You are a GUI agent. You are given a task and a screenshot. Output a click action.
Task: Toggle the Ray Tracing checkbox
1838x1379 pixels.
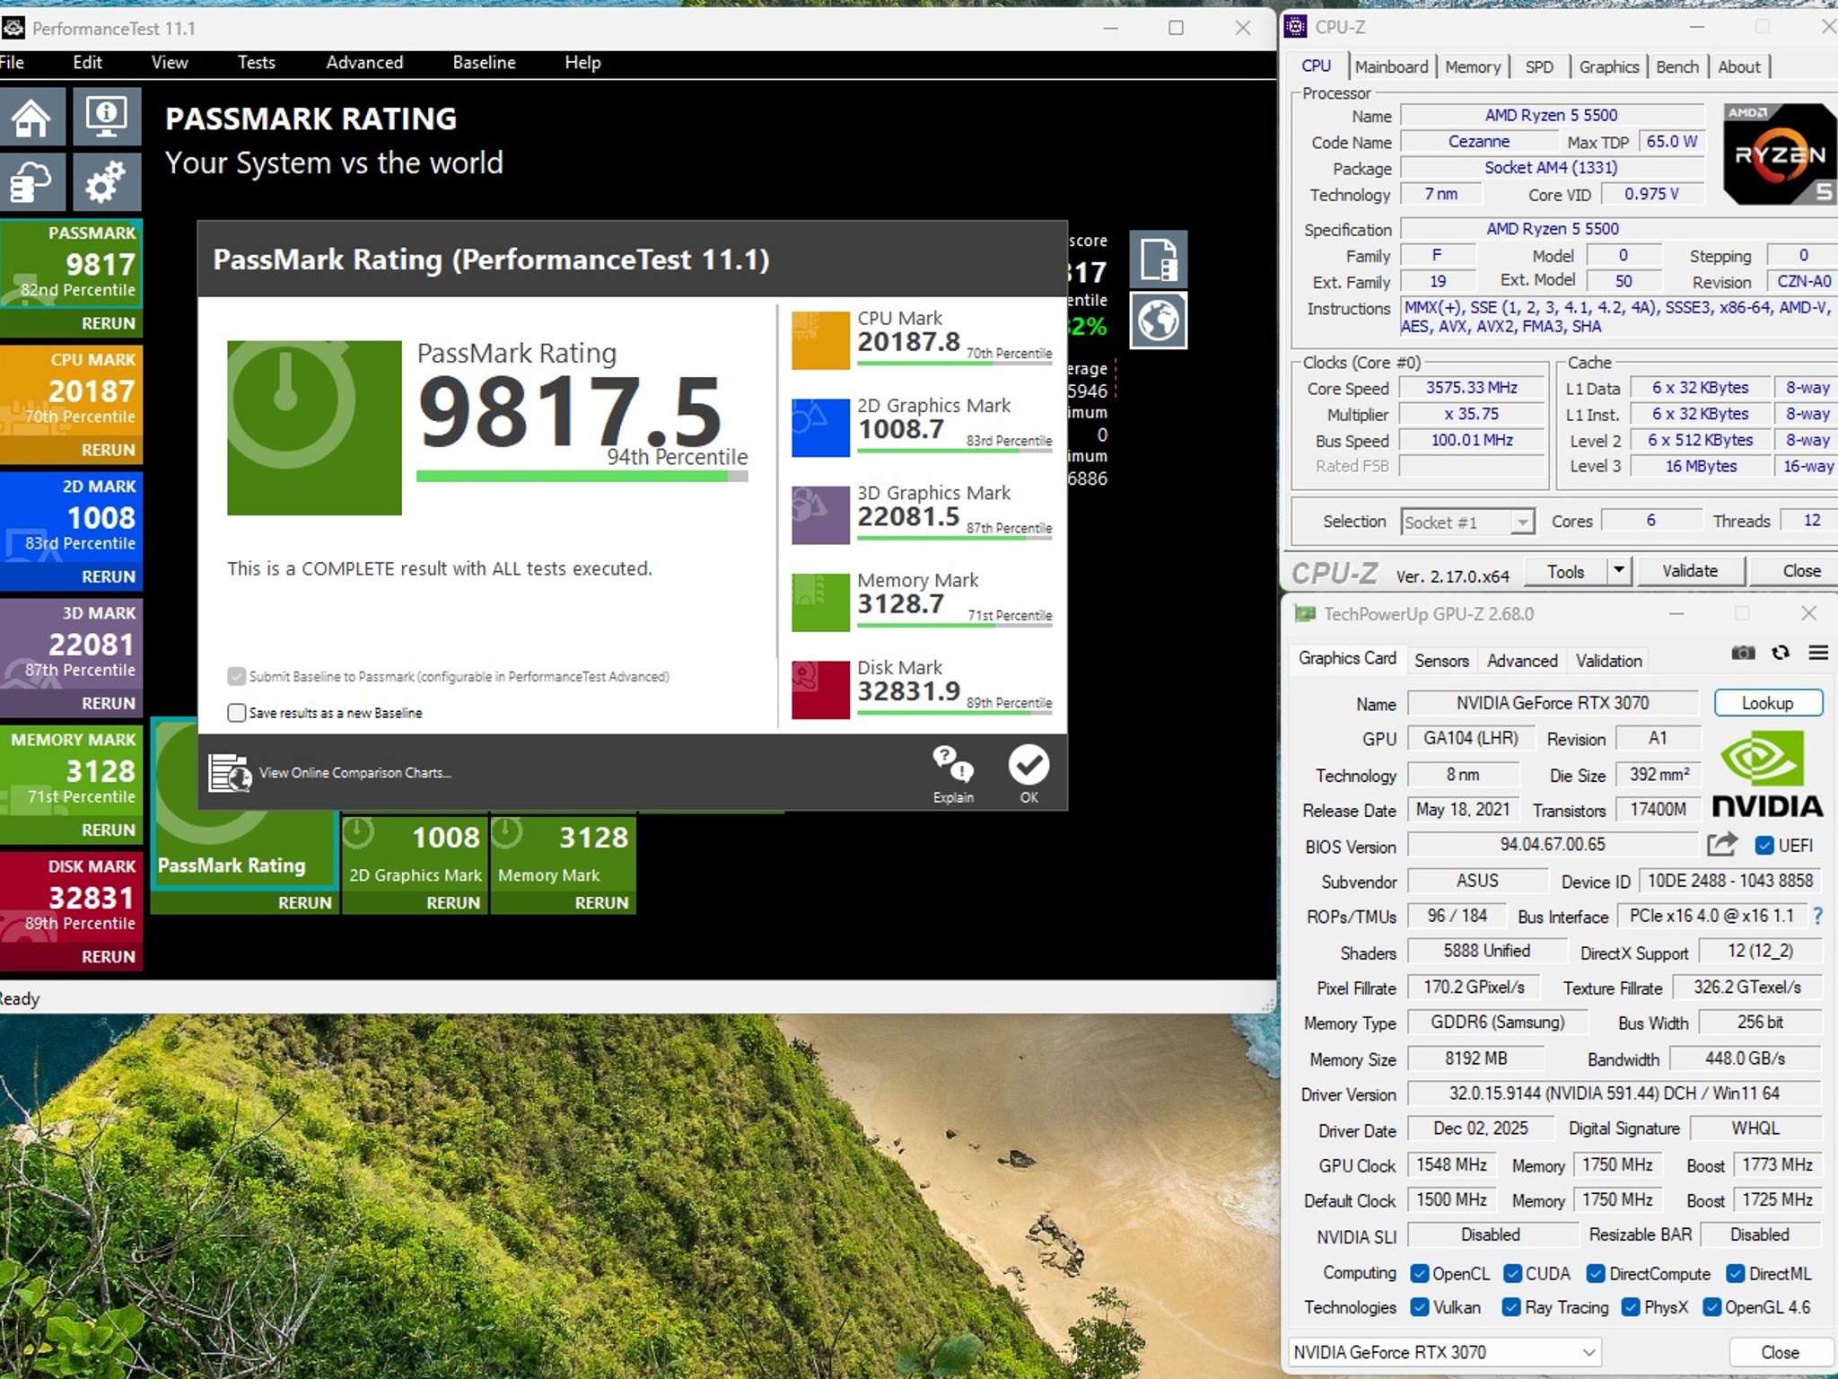[1512, 1307]
